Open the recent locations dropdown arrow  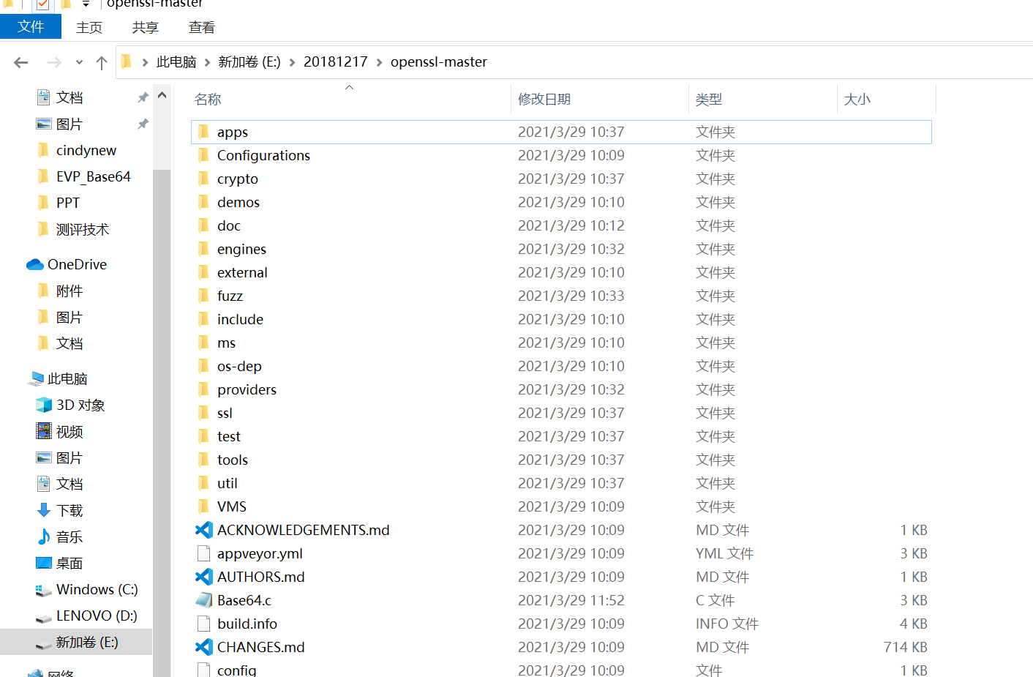[x=79, y=62]
